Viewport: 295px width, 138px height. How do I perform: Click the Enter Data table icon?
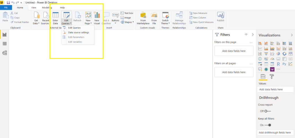55,15
